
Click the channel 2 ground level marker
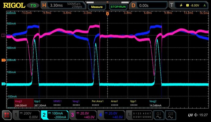coord(4,84)
